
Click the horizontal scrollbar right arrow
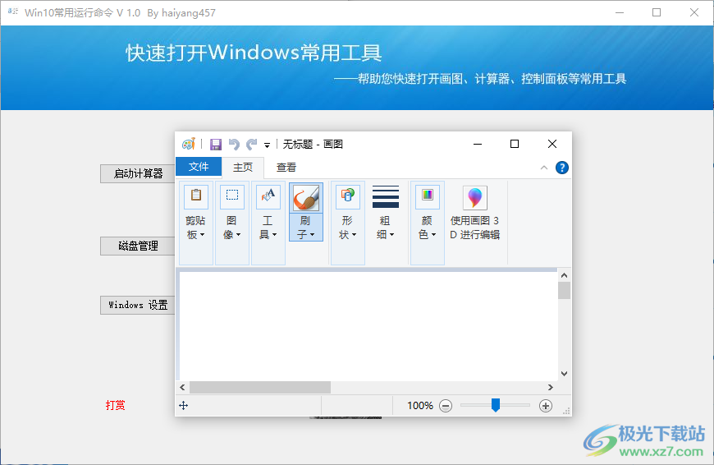click(x=551, y=388)
